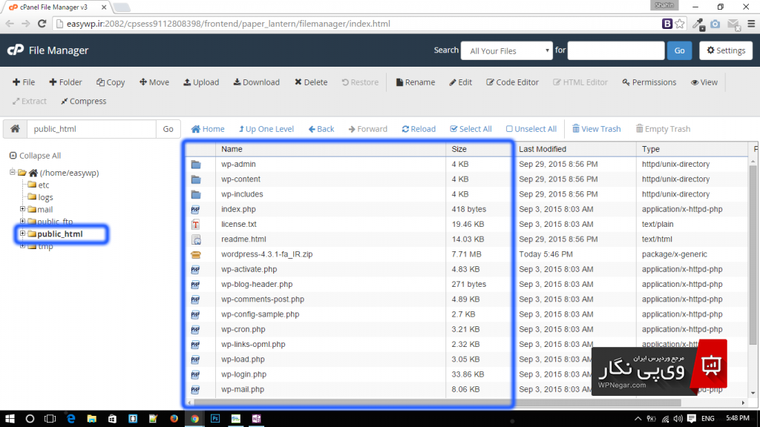Expand the tmp folder in tree
Screen dimensions: 760x427
coord(22,246)
